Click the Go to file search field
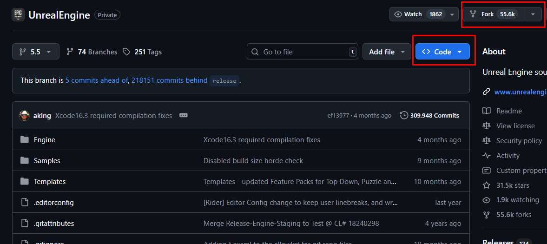Image resolution: width=547 pixels, height=244 pixels. pos(303,52)
